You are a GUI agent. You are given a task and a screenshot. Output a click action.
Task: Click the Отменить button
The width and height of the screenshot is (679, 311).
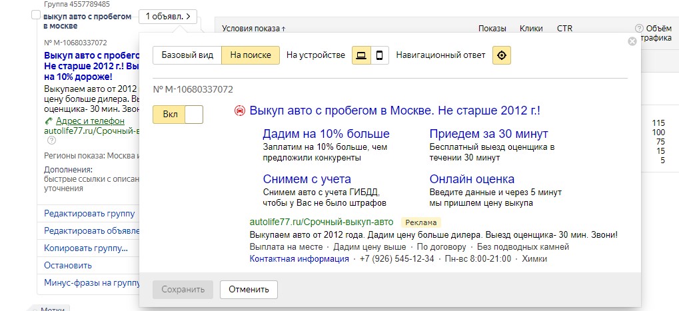coord(249,290)
